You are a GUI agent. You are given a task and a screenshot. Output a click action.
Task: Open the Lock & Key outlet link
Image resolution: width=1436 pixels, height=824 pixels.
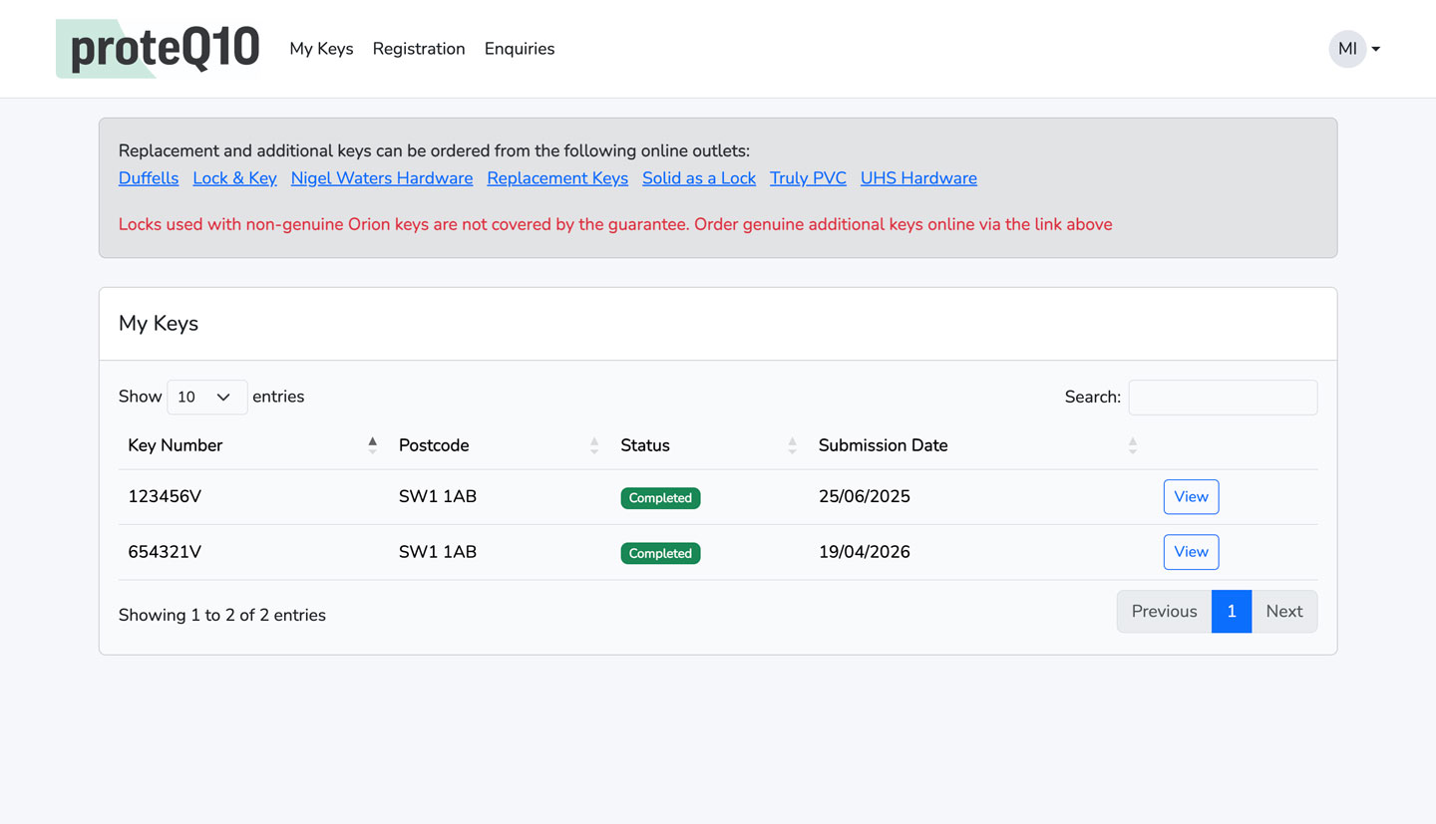click(x=234, y=178)
